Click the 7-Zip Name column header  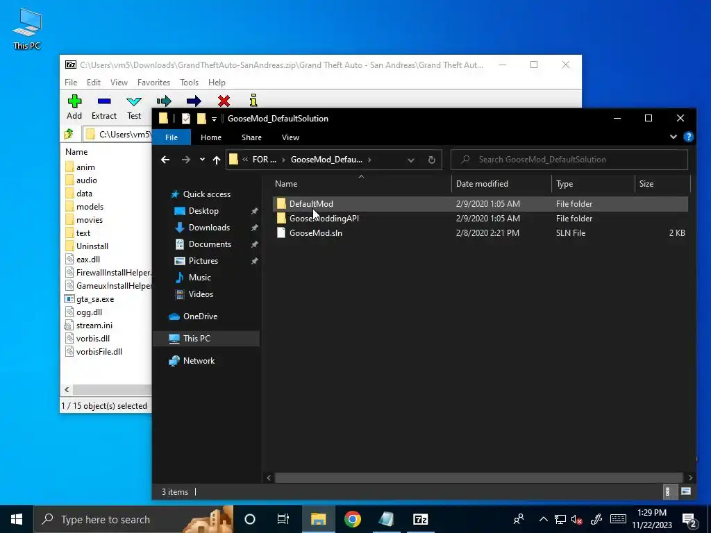click(x=76, y=152)
